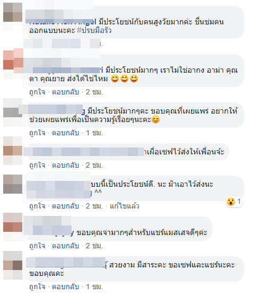Open the แก้ไขแล้ว edit history link
260x295 pixels.
click(x=124, y=206)
